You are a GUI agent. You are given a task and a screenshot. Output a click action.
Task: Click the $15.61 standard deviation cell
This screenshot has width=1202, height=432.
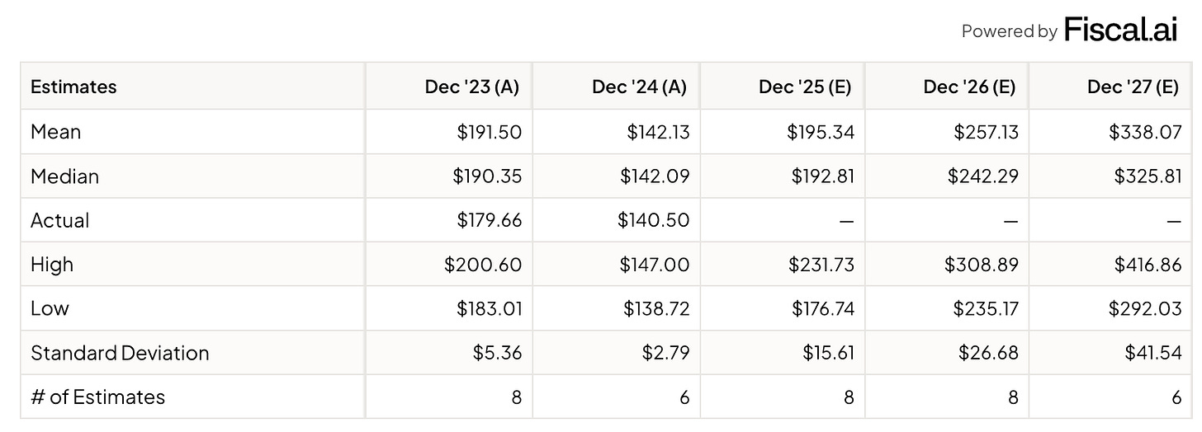(x=828, y=353)
